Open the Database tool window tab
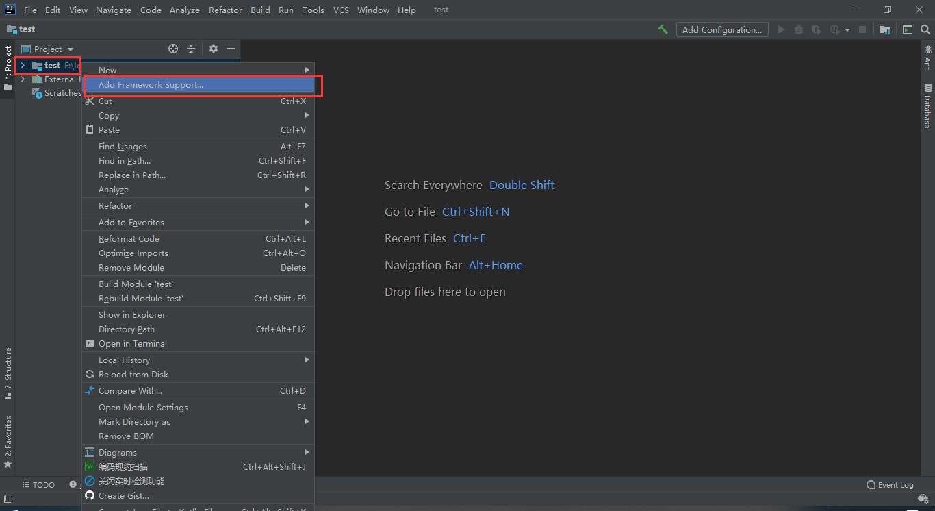The image size is (935, 511). coord(927,106)
